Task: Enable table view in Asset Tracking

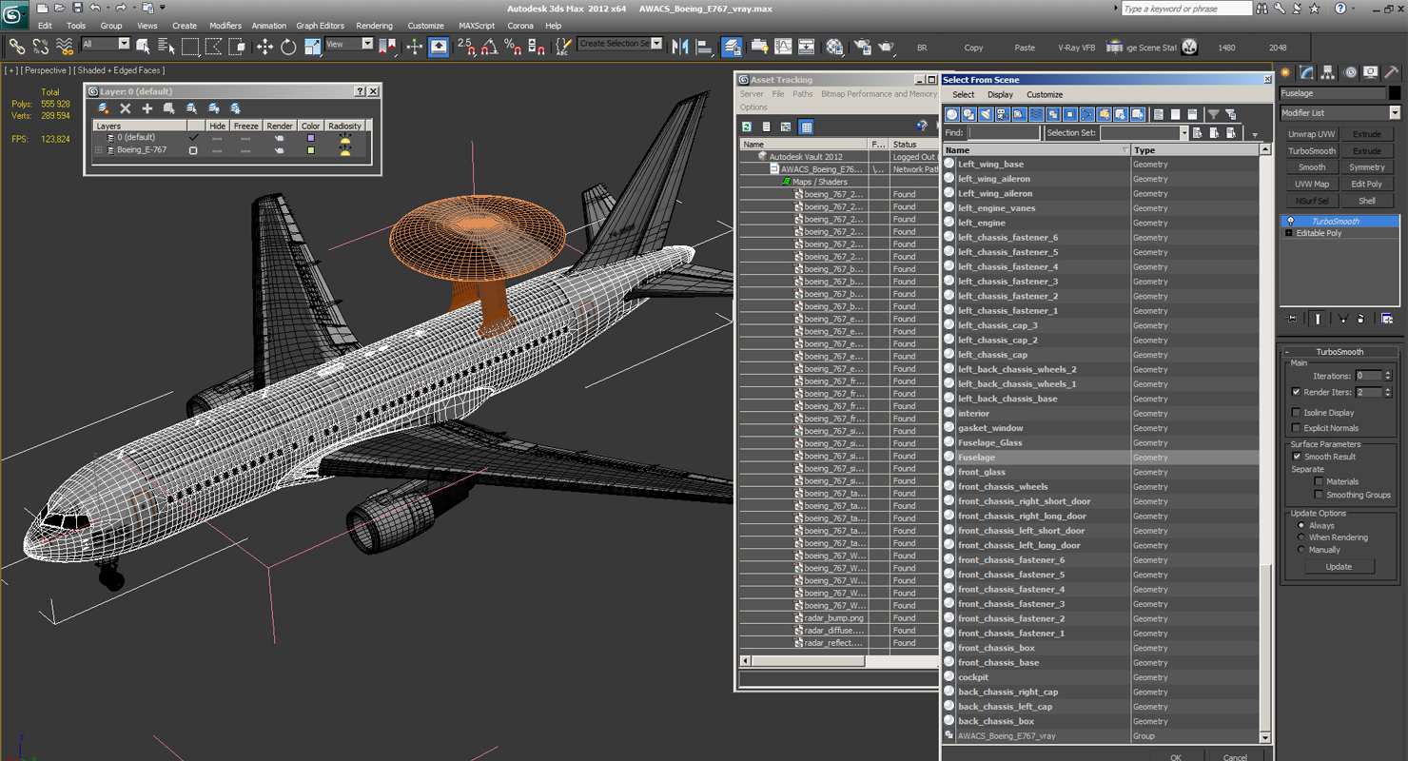Action: point(807,127)
